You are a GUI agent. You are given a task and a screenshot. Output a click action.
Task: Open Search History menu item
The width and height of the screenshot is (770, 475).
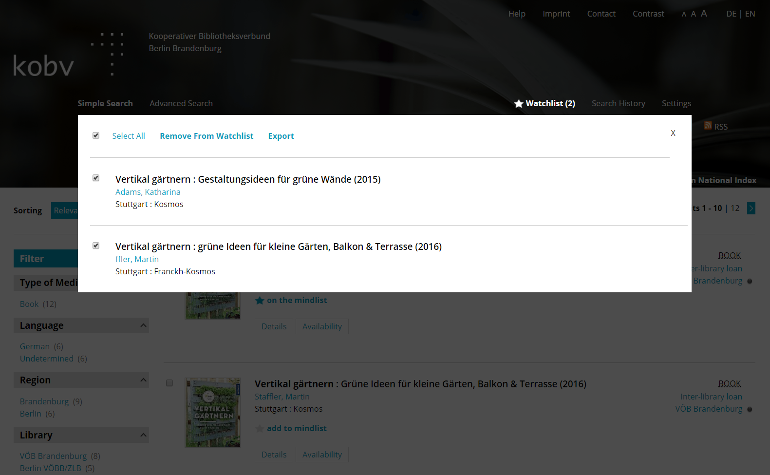pyautogui.click(x=618, y=103)
